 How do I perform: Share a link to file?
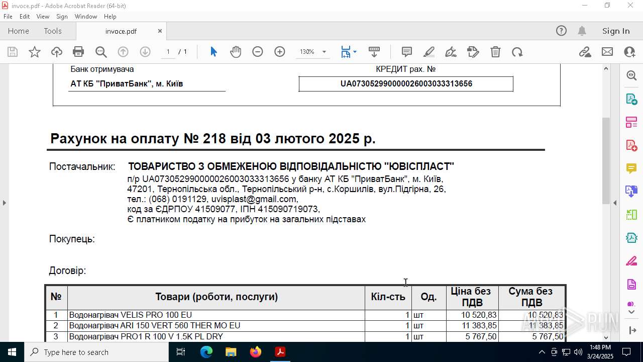[x=585, y=52]
